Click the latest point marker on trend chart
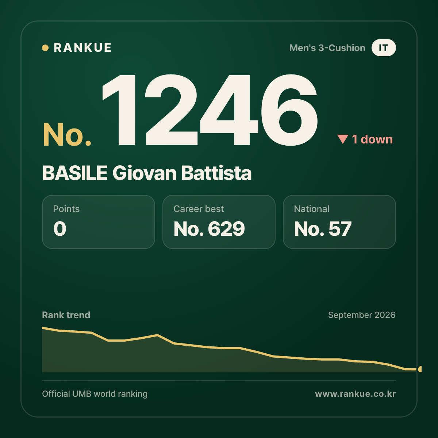Screen dimensions: 438x438 point(420,369)
